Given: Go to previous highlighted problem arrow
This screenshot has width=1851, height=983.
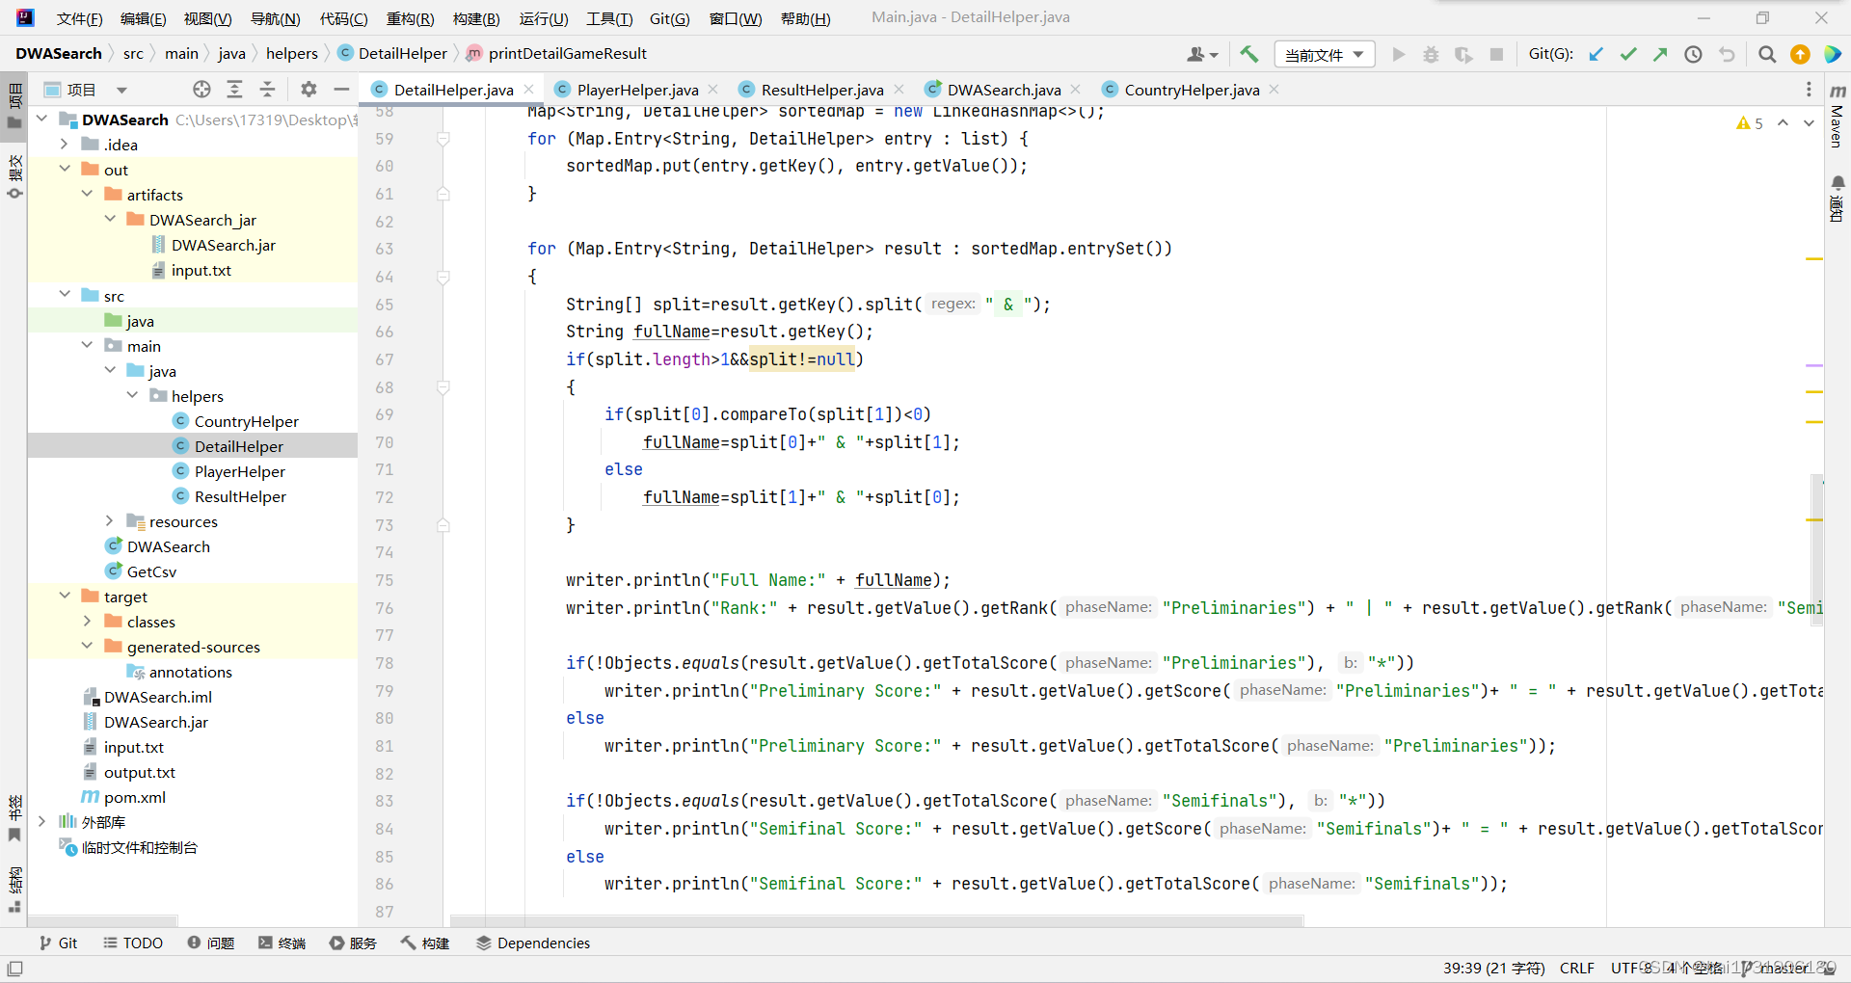Looking at the screenshot, I should click(1783, 122).
